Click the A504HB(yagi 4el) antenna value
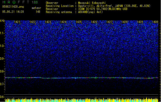161x102 pixels. pos(90,12)
